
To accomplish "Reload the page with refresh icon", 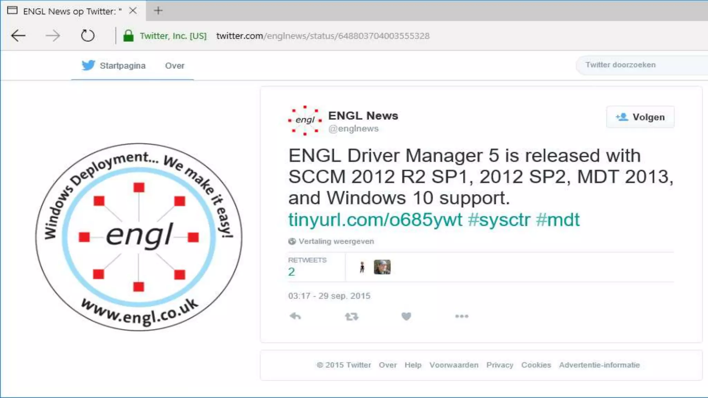I will (87, 36).
